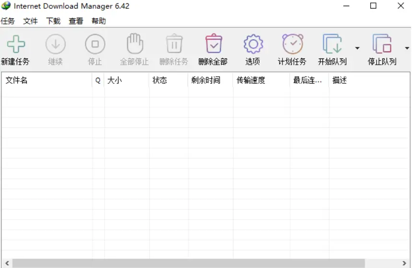412x268 pixels.
Task: Open the 文件 menu
Action: (31, 21)
